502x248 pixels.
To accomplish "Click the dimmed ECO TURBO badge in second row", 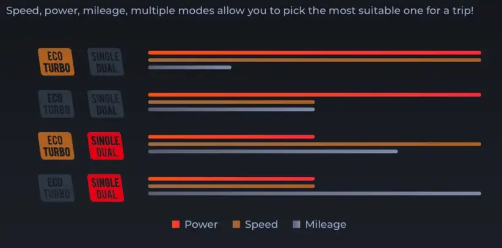I will click(x=56, y=104).
